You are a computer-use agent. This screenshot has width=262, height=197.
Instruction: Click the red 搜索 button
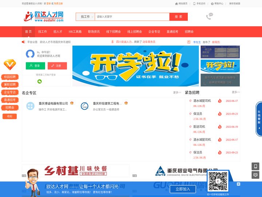pos(178,17)
